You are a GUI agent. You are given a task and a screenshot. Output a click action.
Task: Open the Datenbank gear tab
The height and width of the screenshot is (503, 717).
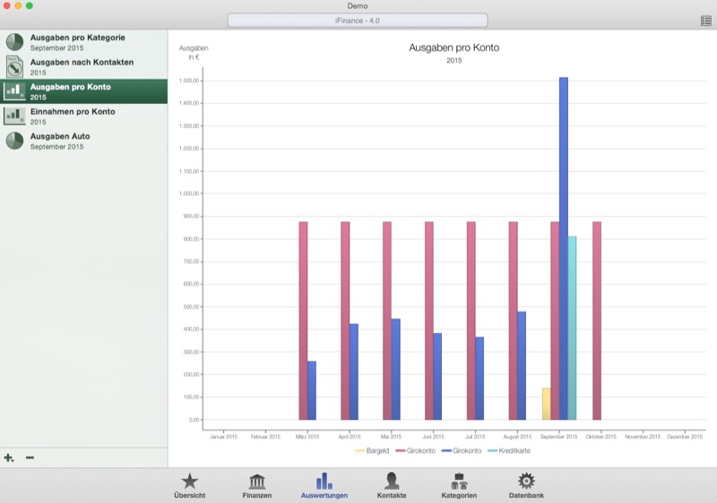(x=526, y=485)
